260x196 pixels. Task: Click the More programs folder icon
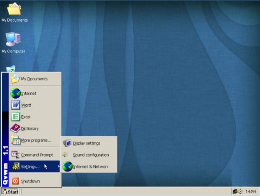point(16,140)
